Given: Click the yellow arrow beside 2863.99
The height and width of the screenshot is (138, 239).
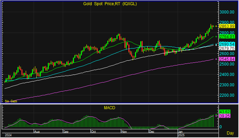Looking at the screenshot, I should [216, 26].
